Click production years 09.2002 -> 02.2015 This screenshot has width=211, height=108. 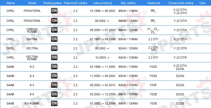(103, 85)
